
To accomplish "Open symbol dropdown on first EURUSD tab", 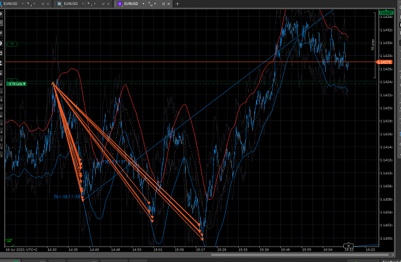I will (22, 4).
